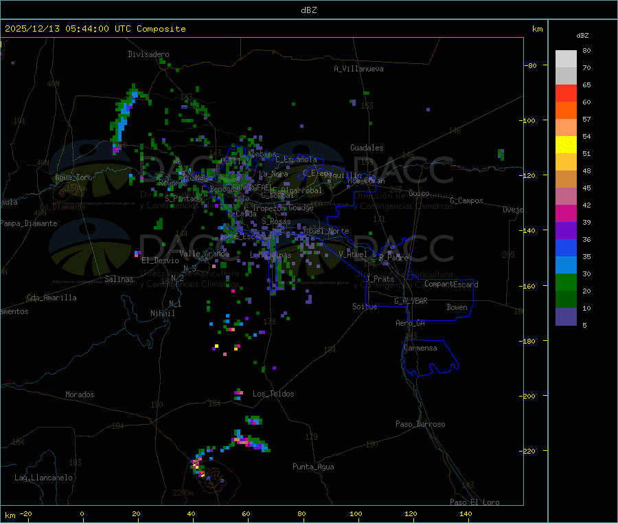Viewport: 618px width, 523px height.
Task: Click the Paso_El_Loro label
Action: point(474,502)
